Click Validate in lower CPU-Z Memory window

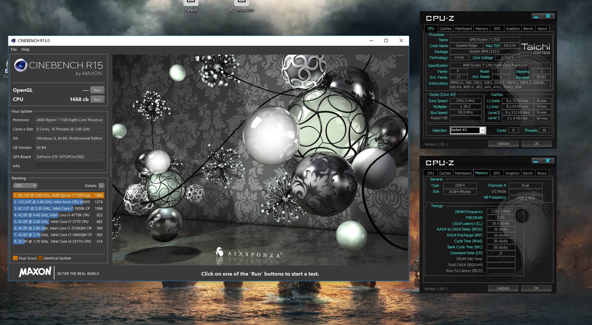coord(503,288)
